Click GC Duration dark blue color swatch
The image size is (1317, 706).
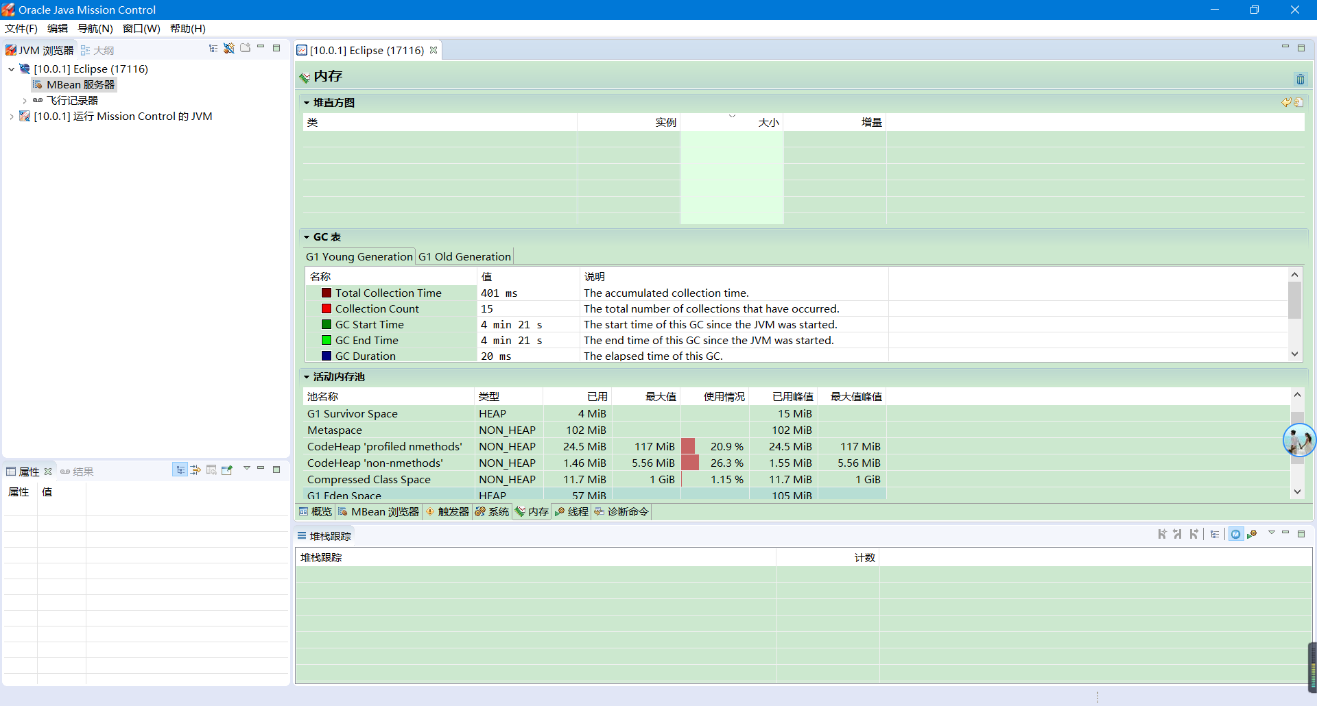[x=327, y=356]
